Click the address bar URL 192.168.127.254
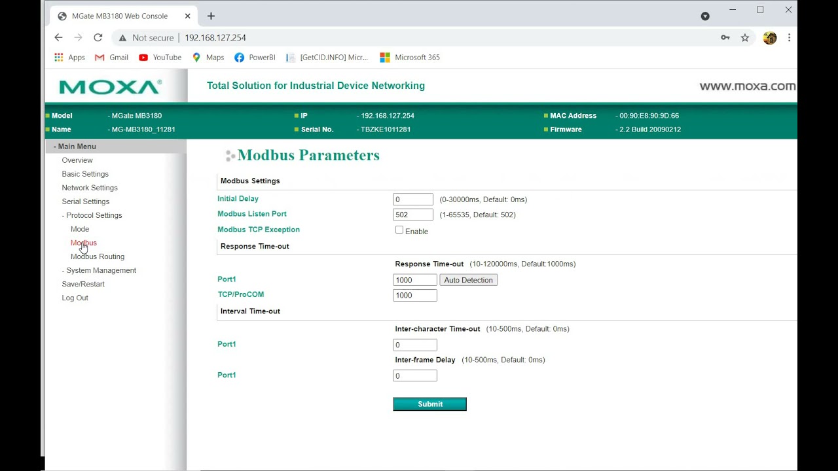This screenshot has width=838, height=471. (215, 38)
